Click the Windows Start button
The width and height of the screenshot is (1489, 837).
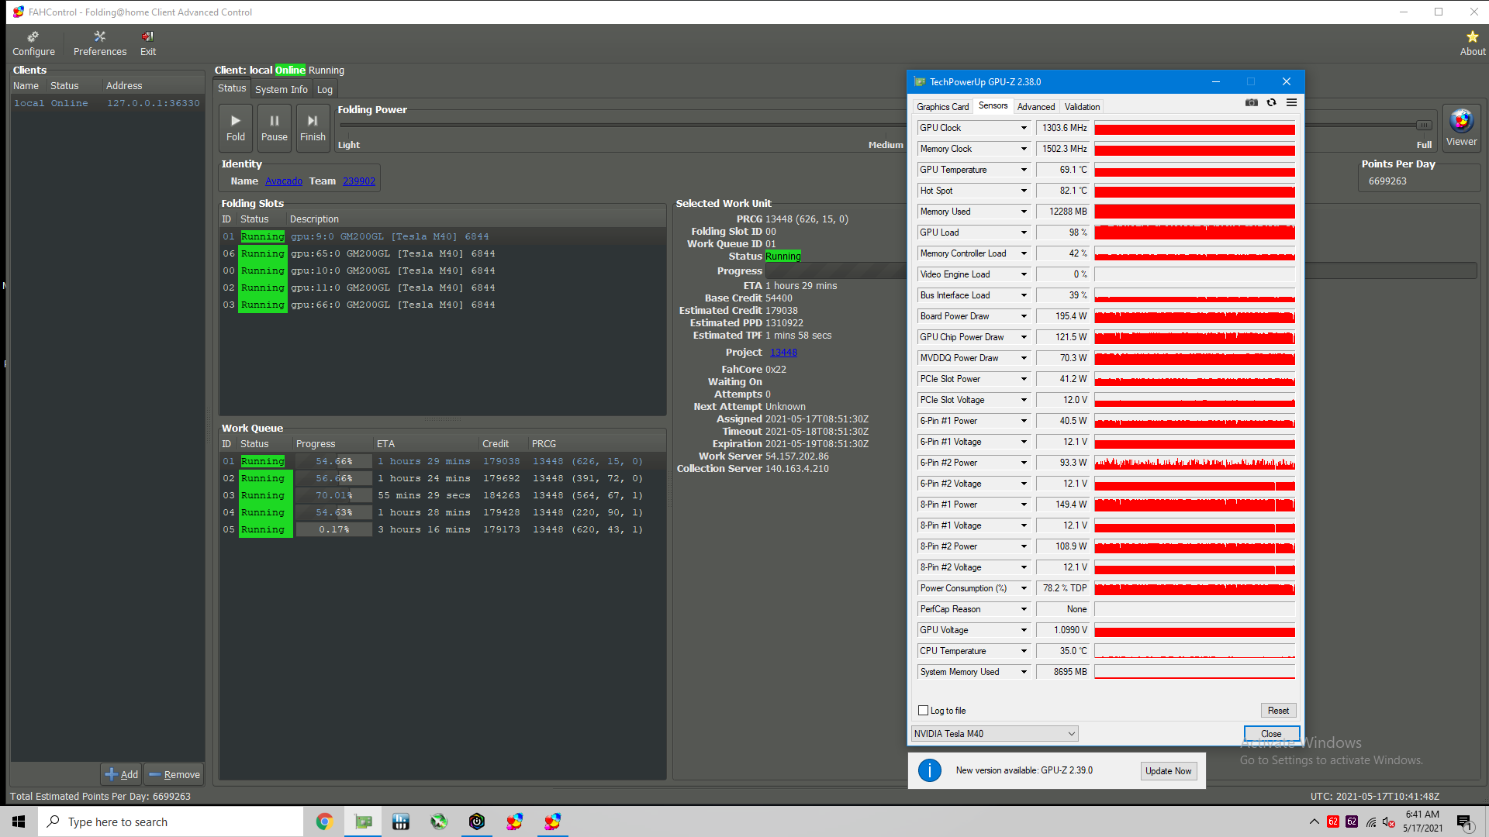click(19, 821)
